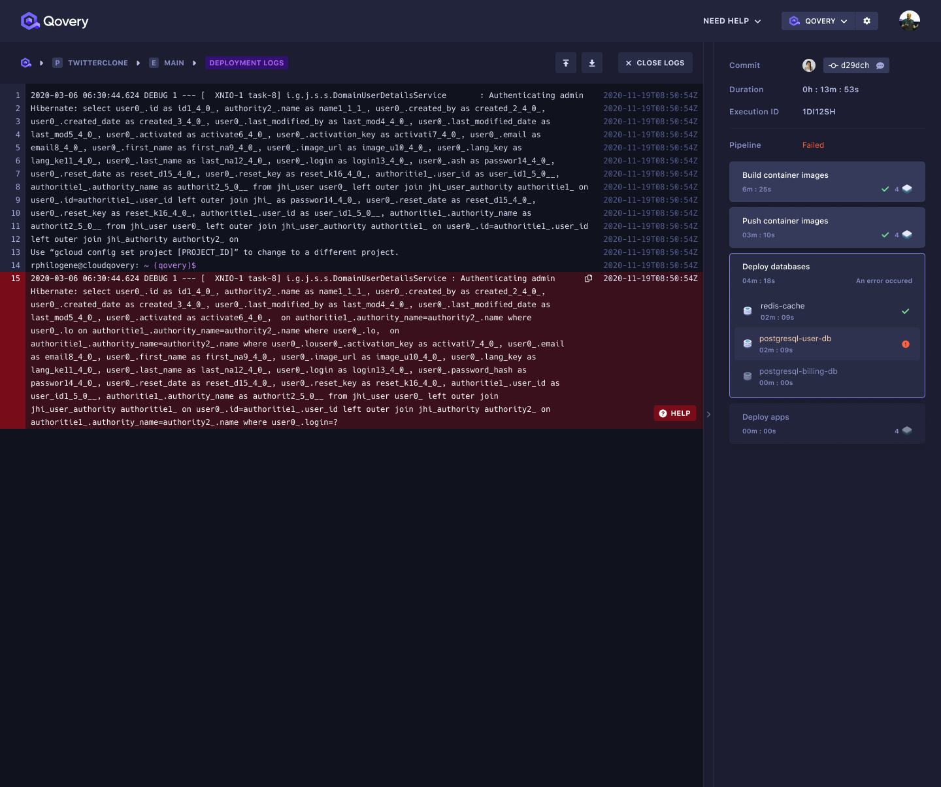Click the Qovery logo in the breadcrumb

point(25,63)
